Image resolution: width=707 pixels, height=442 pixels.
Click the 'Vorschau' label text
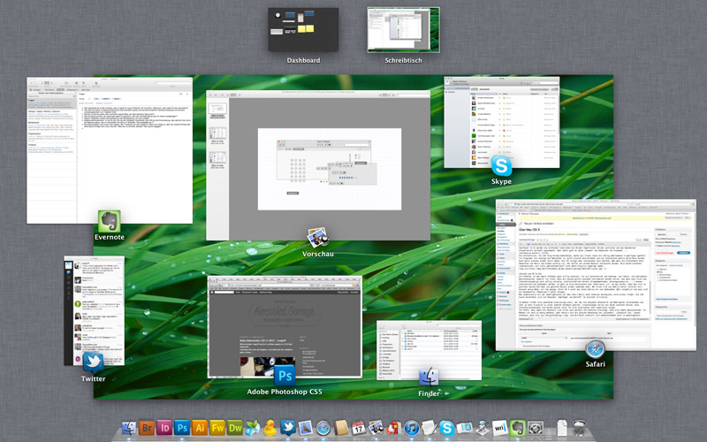tap(318, 255)
